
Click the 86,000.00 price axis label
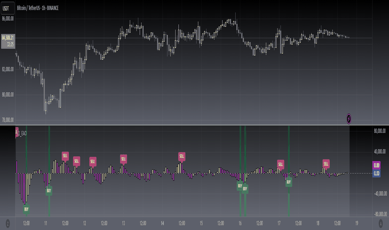[8, 19]
